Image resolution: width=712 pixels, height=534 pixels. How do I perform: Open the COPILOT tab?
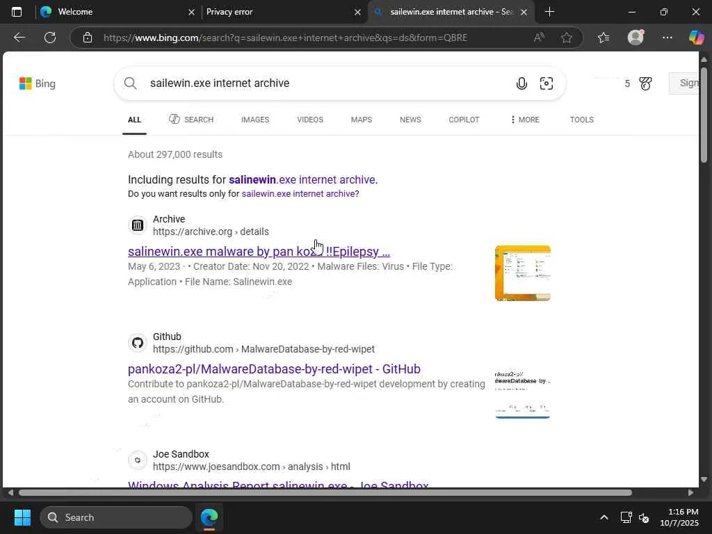tap(464, 120)
